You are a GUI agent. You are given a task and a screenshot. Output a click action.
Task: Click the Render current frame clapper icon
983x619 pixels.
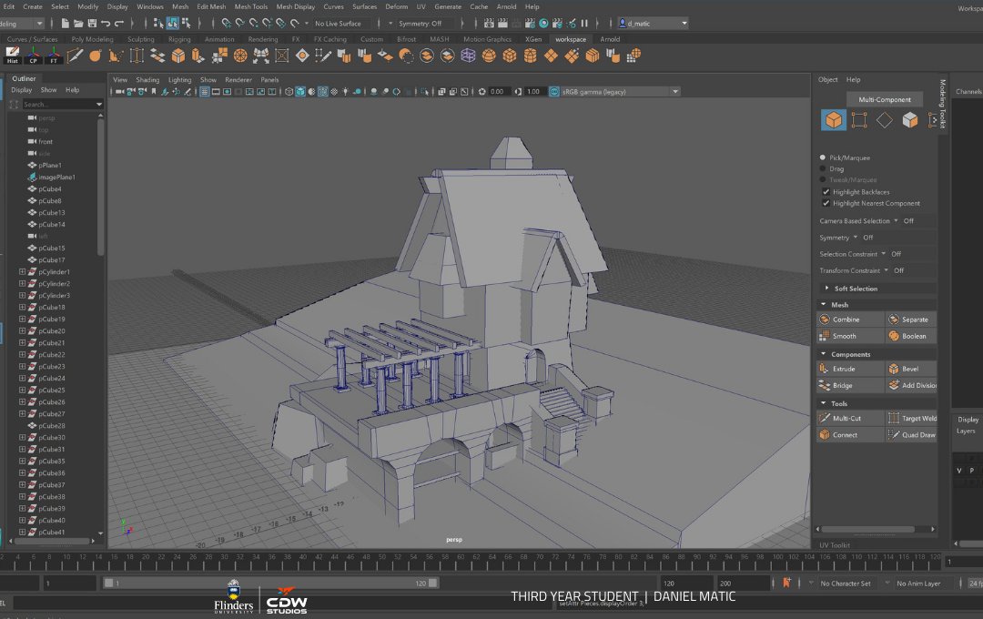[x=502, y=23]
